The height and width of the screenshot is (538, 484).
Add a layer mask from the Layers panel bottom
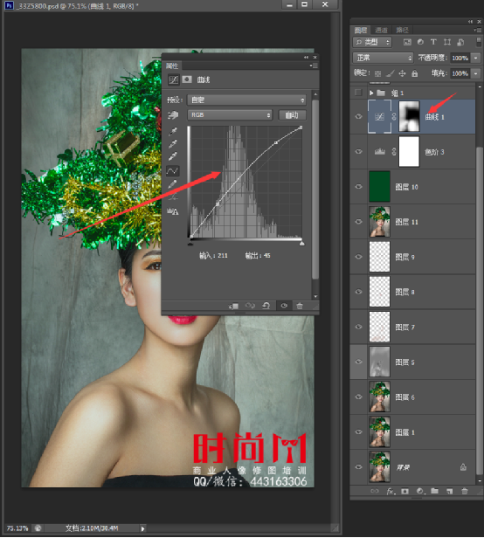(404, 492)
